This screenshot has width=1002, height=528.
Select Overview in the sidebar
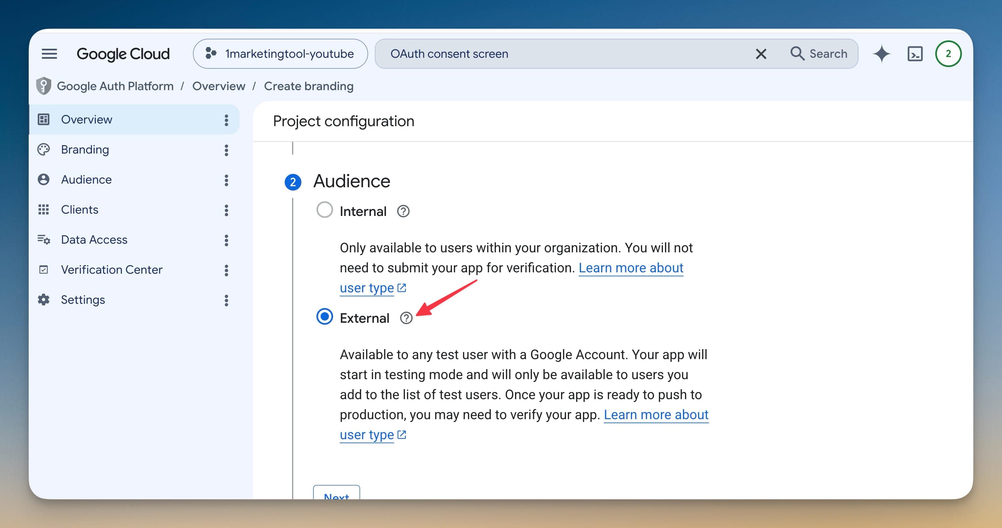pos(134,119)
